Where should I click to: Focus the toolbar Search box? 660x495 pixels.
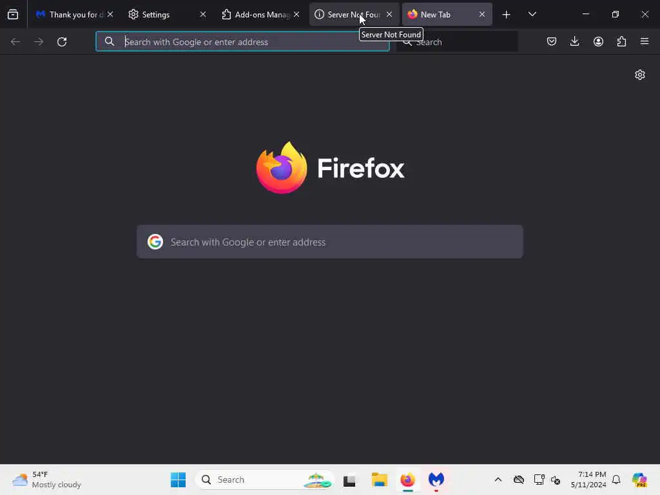point(457,42)
